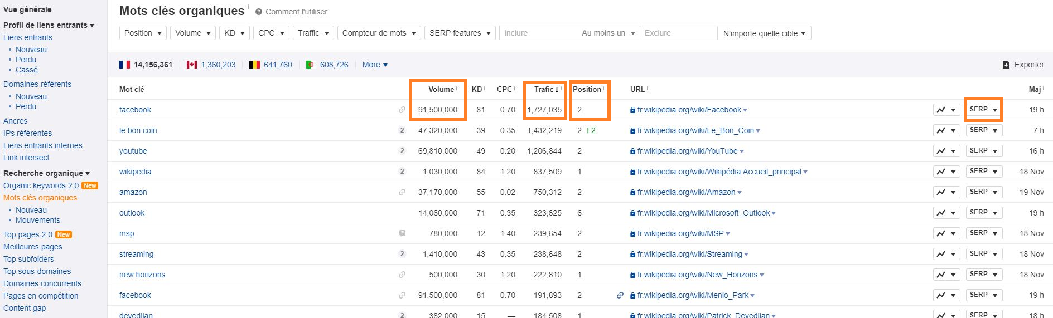Open the Position filter dropdown
1053x318 pixels.
coord(143,33)
